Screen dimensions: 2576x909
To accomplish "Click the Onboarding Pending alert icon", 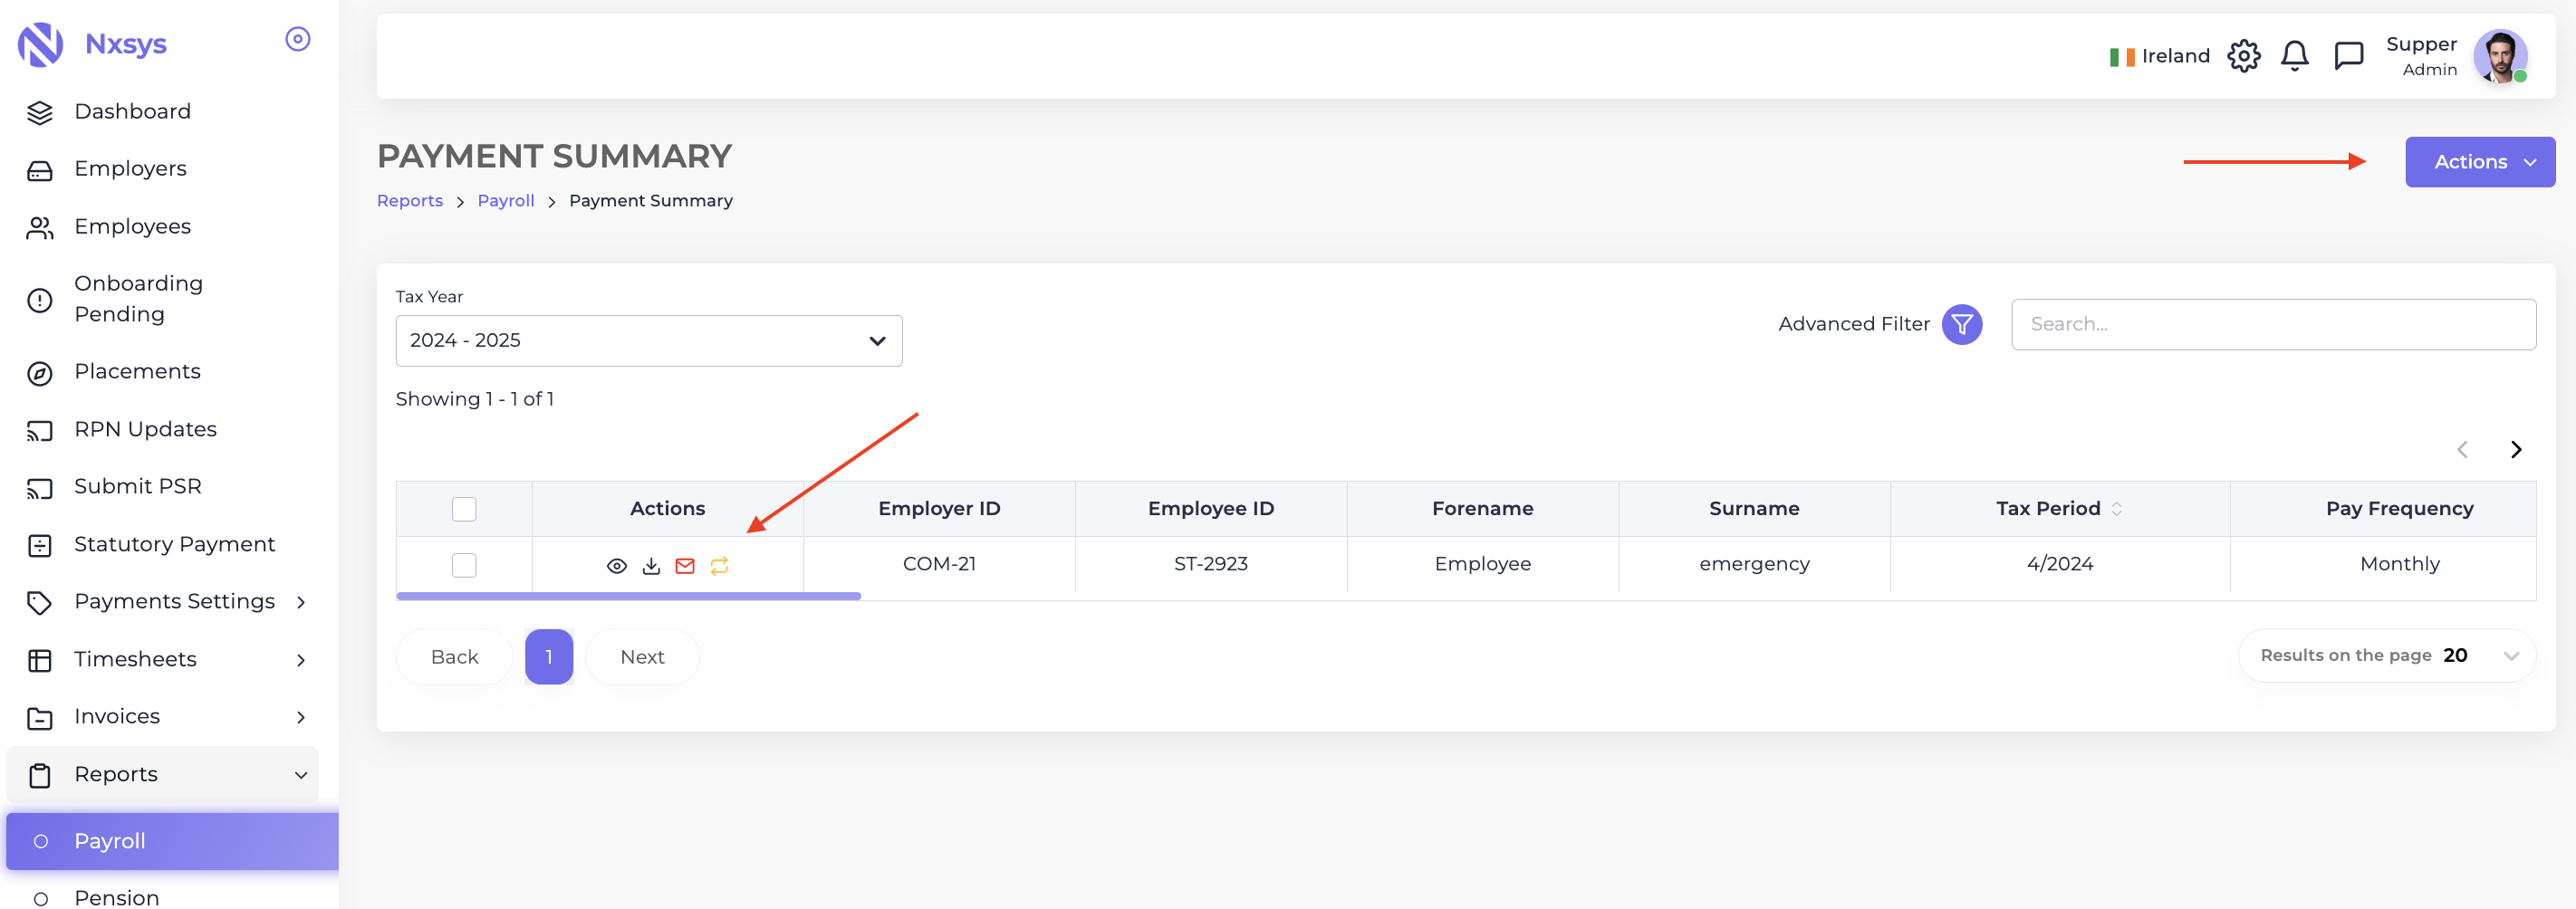I will click(x=40, y=299).
